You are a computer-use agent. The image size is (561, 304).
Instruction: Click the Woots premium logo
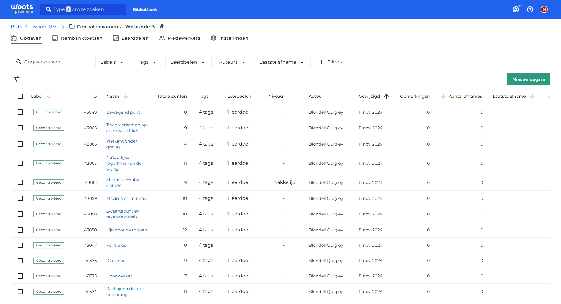(22, 9)
